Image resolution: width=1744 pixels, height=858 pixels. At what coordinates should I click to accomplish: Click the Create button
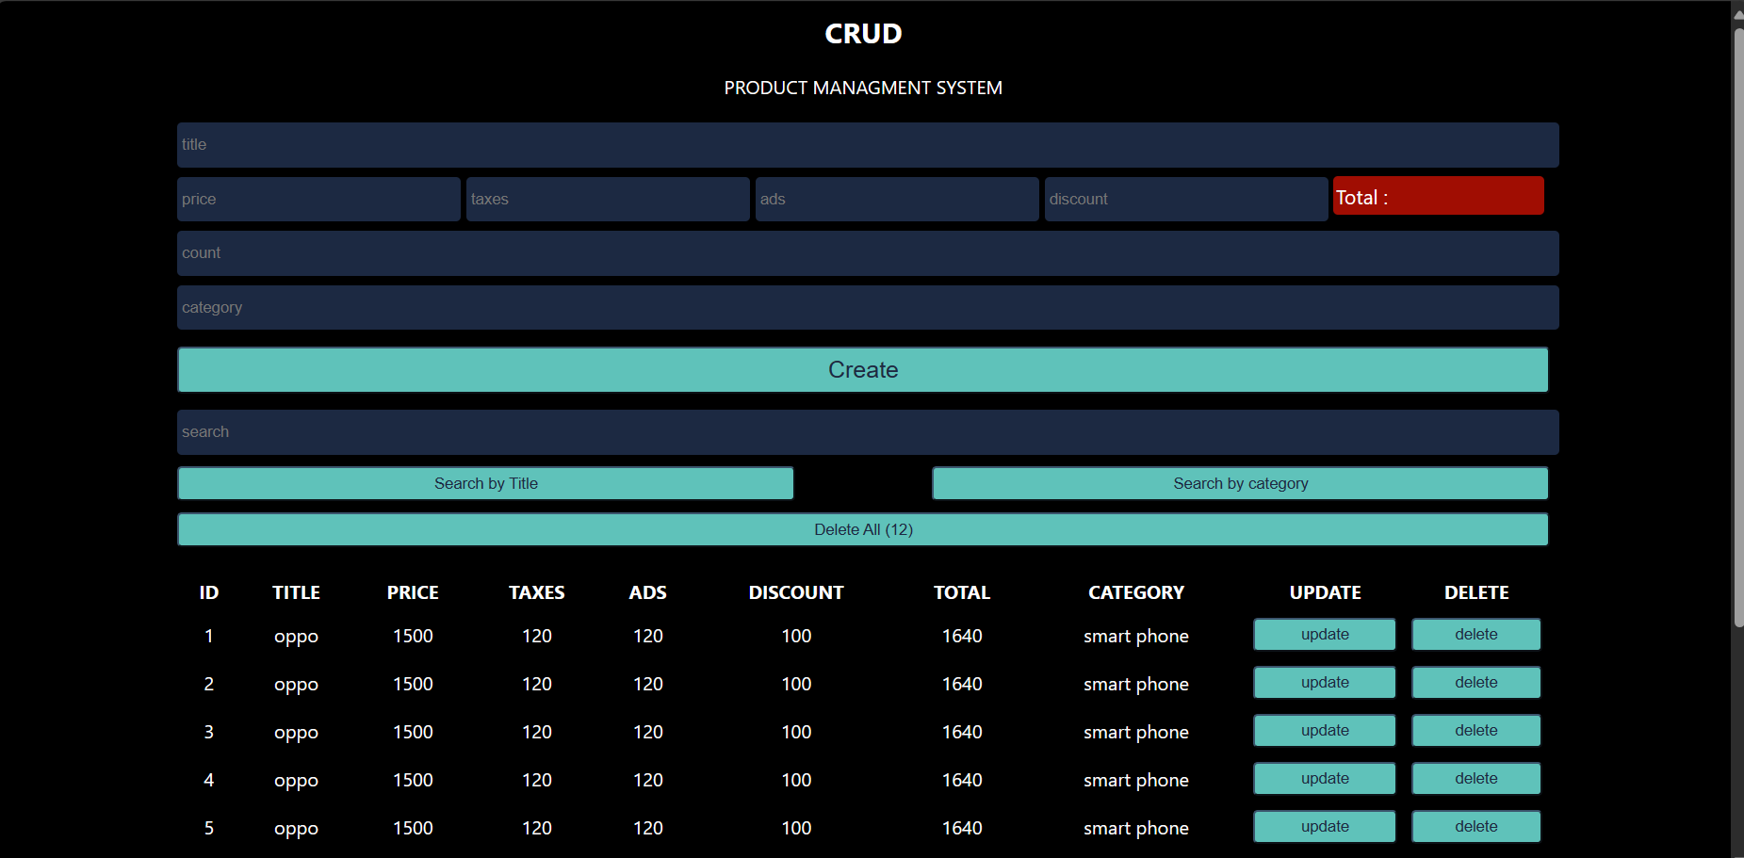(x=863, y=370)
